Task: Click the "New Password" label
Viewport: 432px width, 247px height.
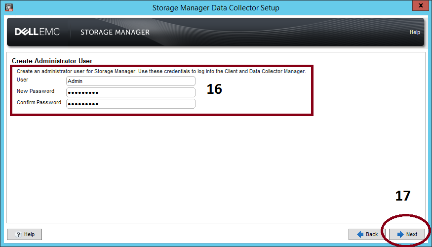Action: (36, 91)
